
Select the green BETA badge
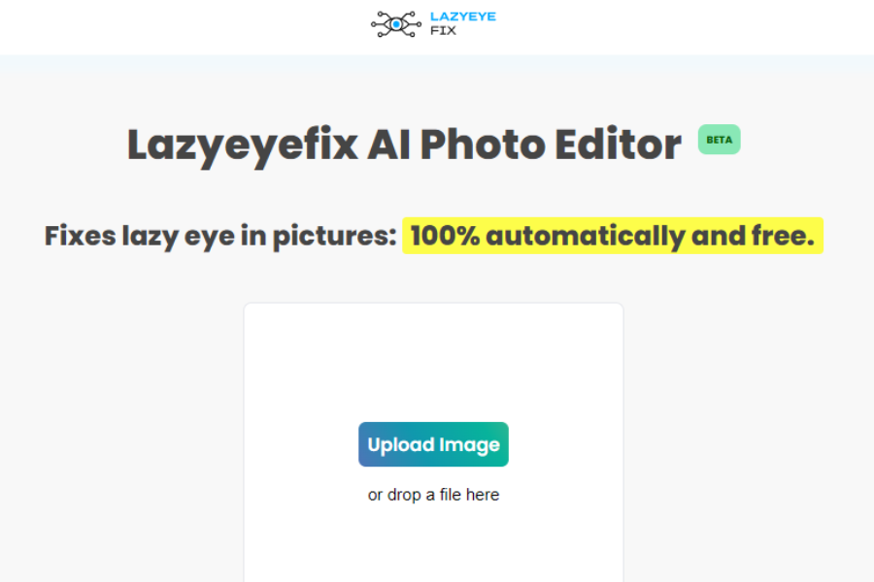[x=719, y=140]
